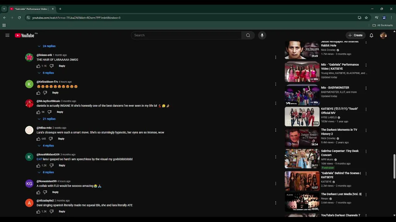Click the YouTube search input field

(x=186, y=35)
